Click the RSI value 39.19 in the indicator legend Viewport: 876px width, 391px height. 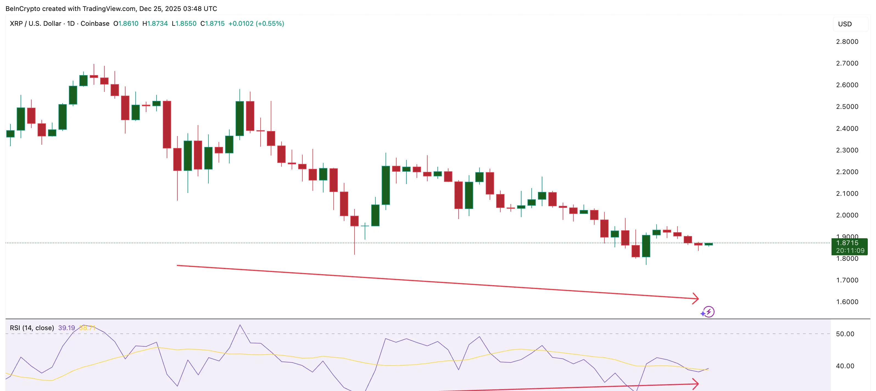[67, 328]
